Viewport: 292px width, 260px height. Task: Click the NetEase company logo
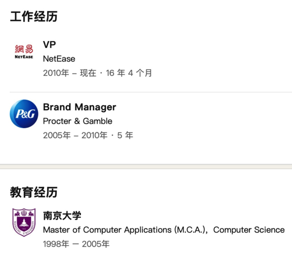pyautogui.click(x=24, y=51)
